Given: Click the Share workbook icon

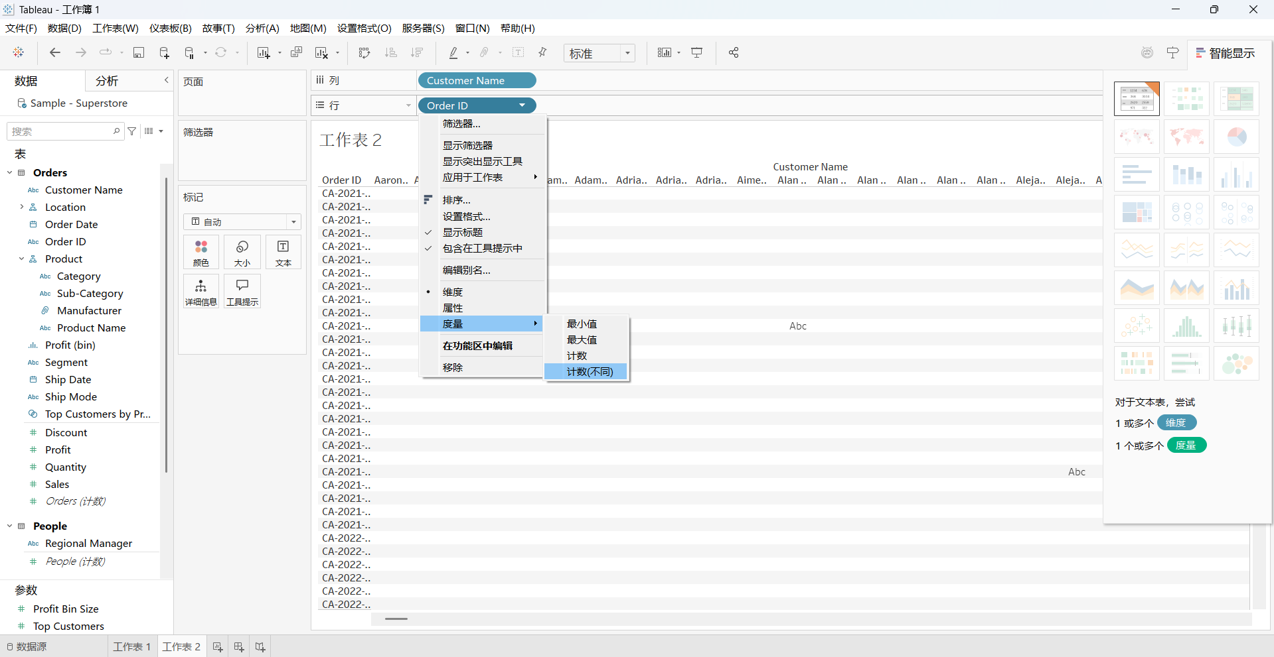Looking at the screenshot, I should pyautogui.click(x=734, y=52).
